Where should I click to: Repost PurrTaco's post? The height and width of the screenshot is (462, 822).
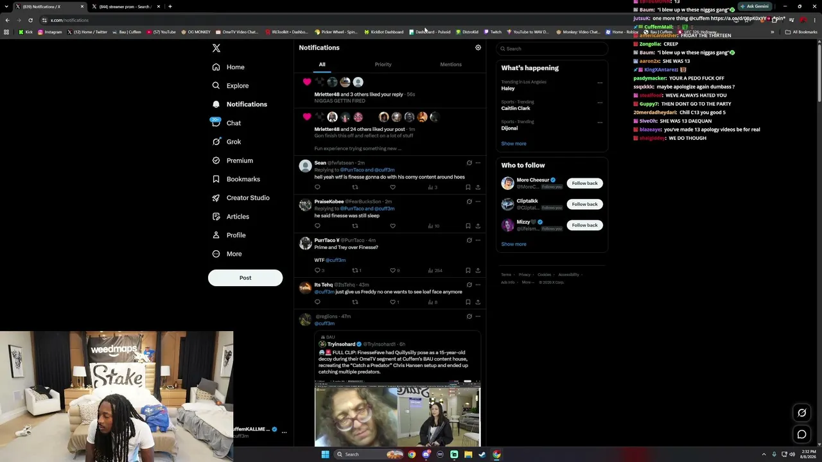pyautogui.click(x=356, y=270)
